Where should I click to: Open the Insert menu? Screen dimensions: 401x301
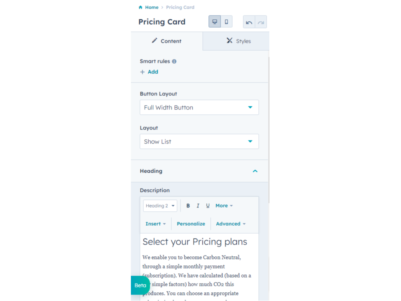[155, 224]
